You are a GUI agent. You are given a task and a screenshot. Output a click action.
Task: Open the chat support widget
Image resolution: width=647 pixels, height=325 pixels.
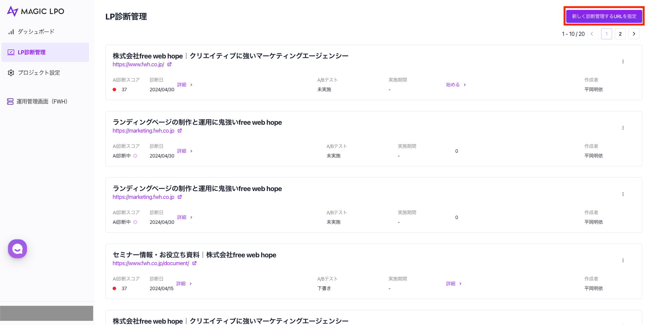coord(17,249)
